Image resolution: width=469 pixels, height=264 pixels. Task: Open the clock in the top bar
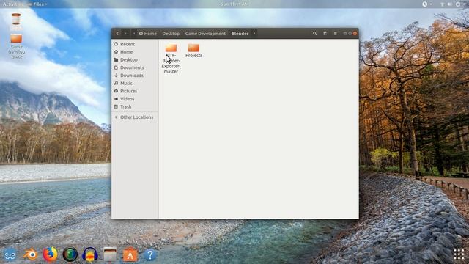[x=234, y=4]
